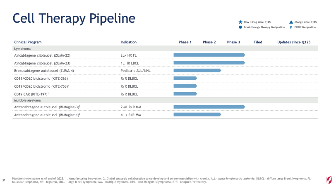The width and height of the screenshot is (336, 186).
Task: Click R/R DLBCL indication for KITE-197
Action: pyautogui.click(x=129, y=94)
